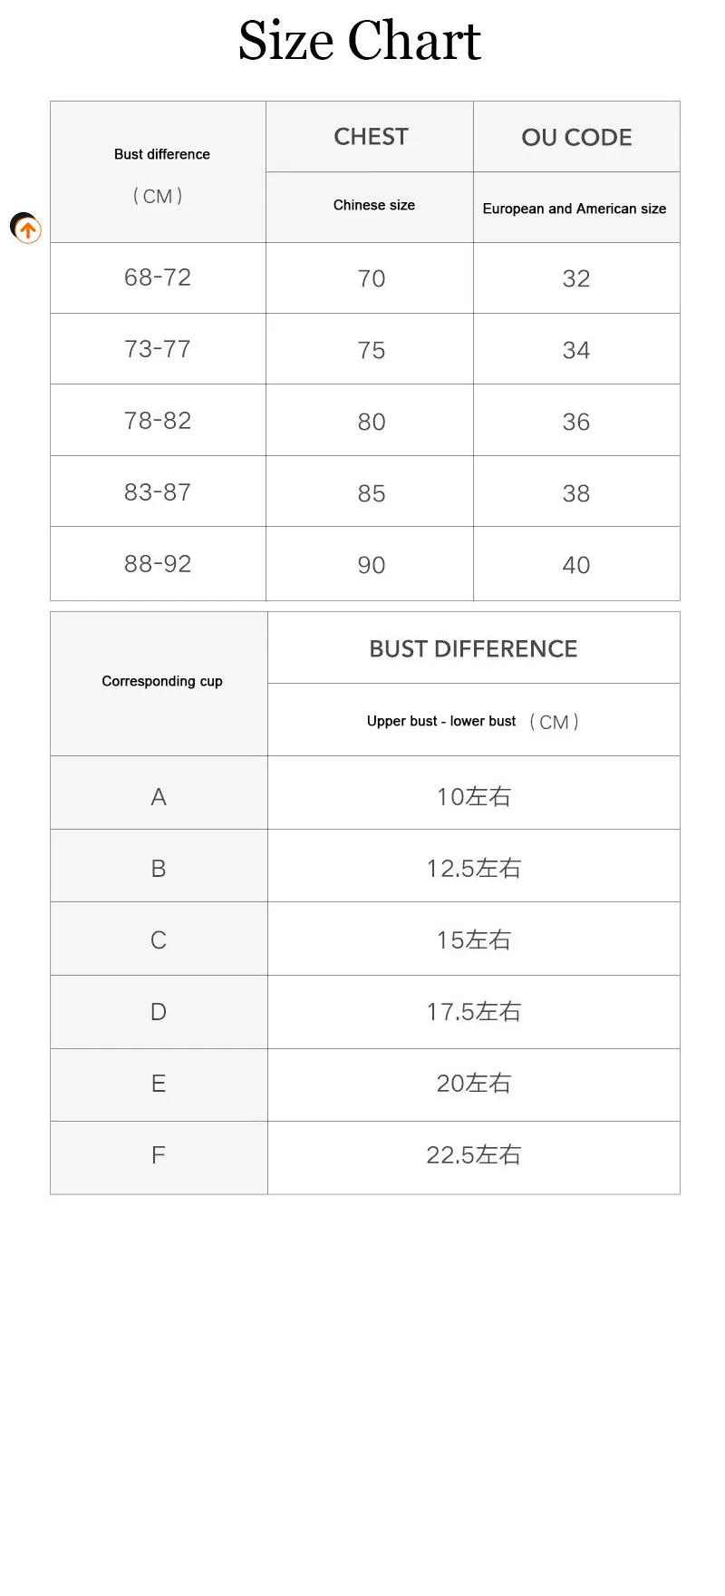
Task: Click Chinese size 90 cell
Action: click(372, 565)
